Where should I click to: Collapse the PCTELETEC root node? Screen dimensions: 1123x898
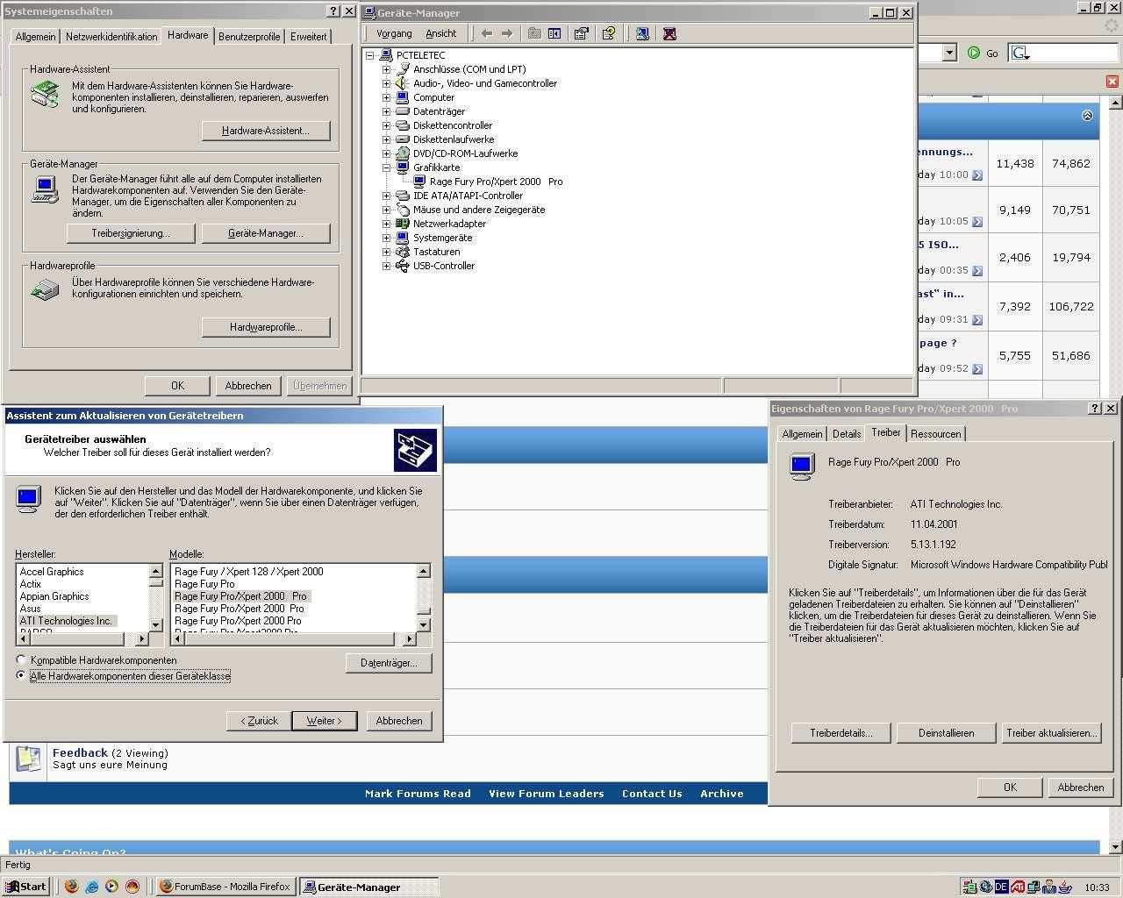(x=370, y=55)
